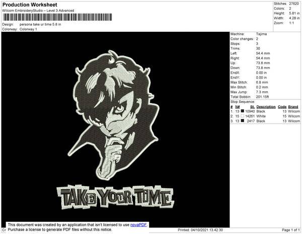Select the height value '5.81 in'
The image size is (302, 234).
(x=294, y=13)
